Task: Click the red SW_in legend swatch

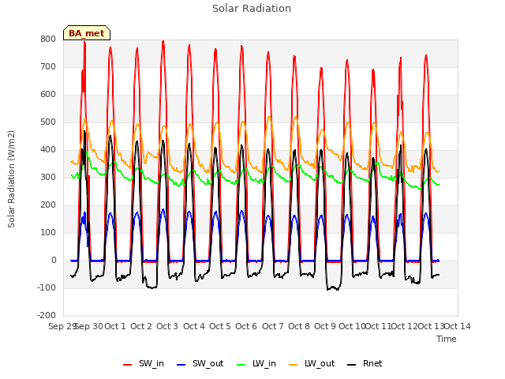Action: tap(128, 365)
